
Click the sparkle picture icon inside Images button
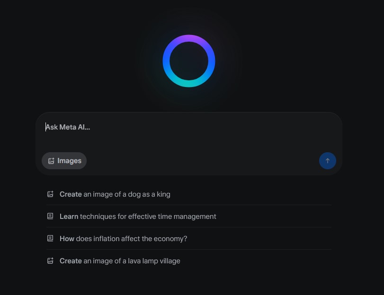click(x=51, y=161)
